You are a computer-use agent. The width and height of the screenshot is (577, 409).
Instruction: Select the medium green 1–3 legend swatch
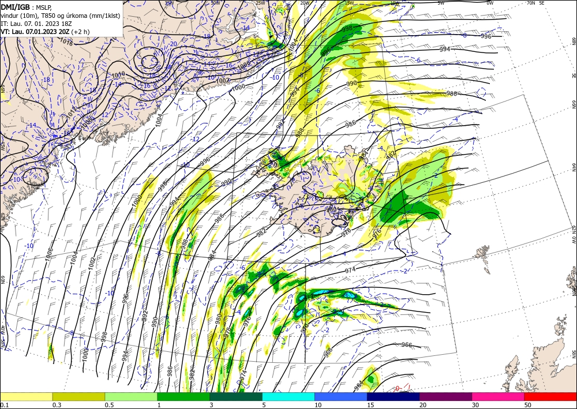[183, 396]
